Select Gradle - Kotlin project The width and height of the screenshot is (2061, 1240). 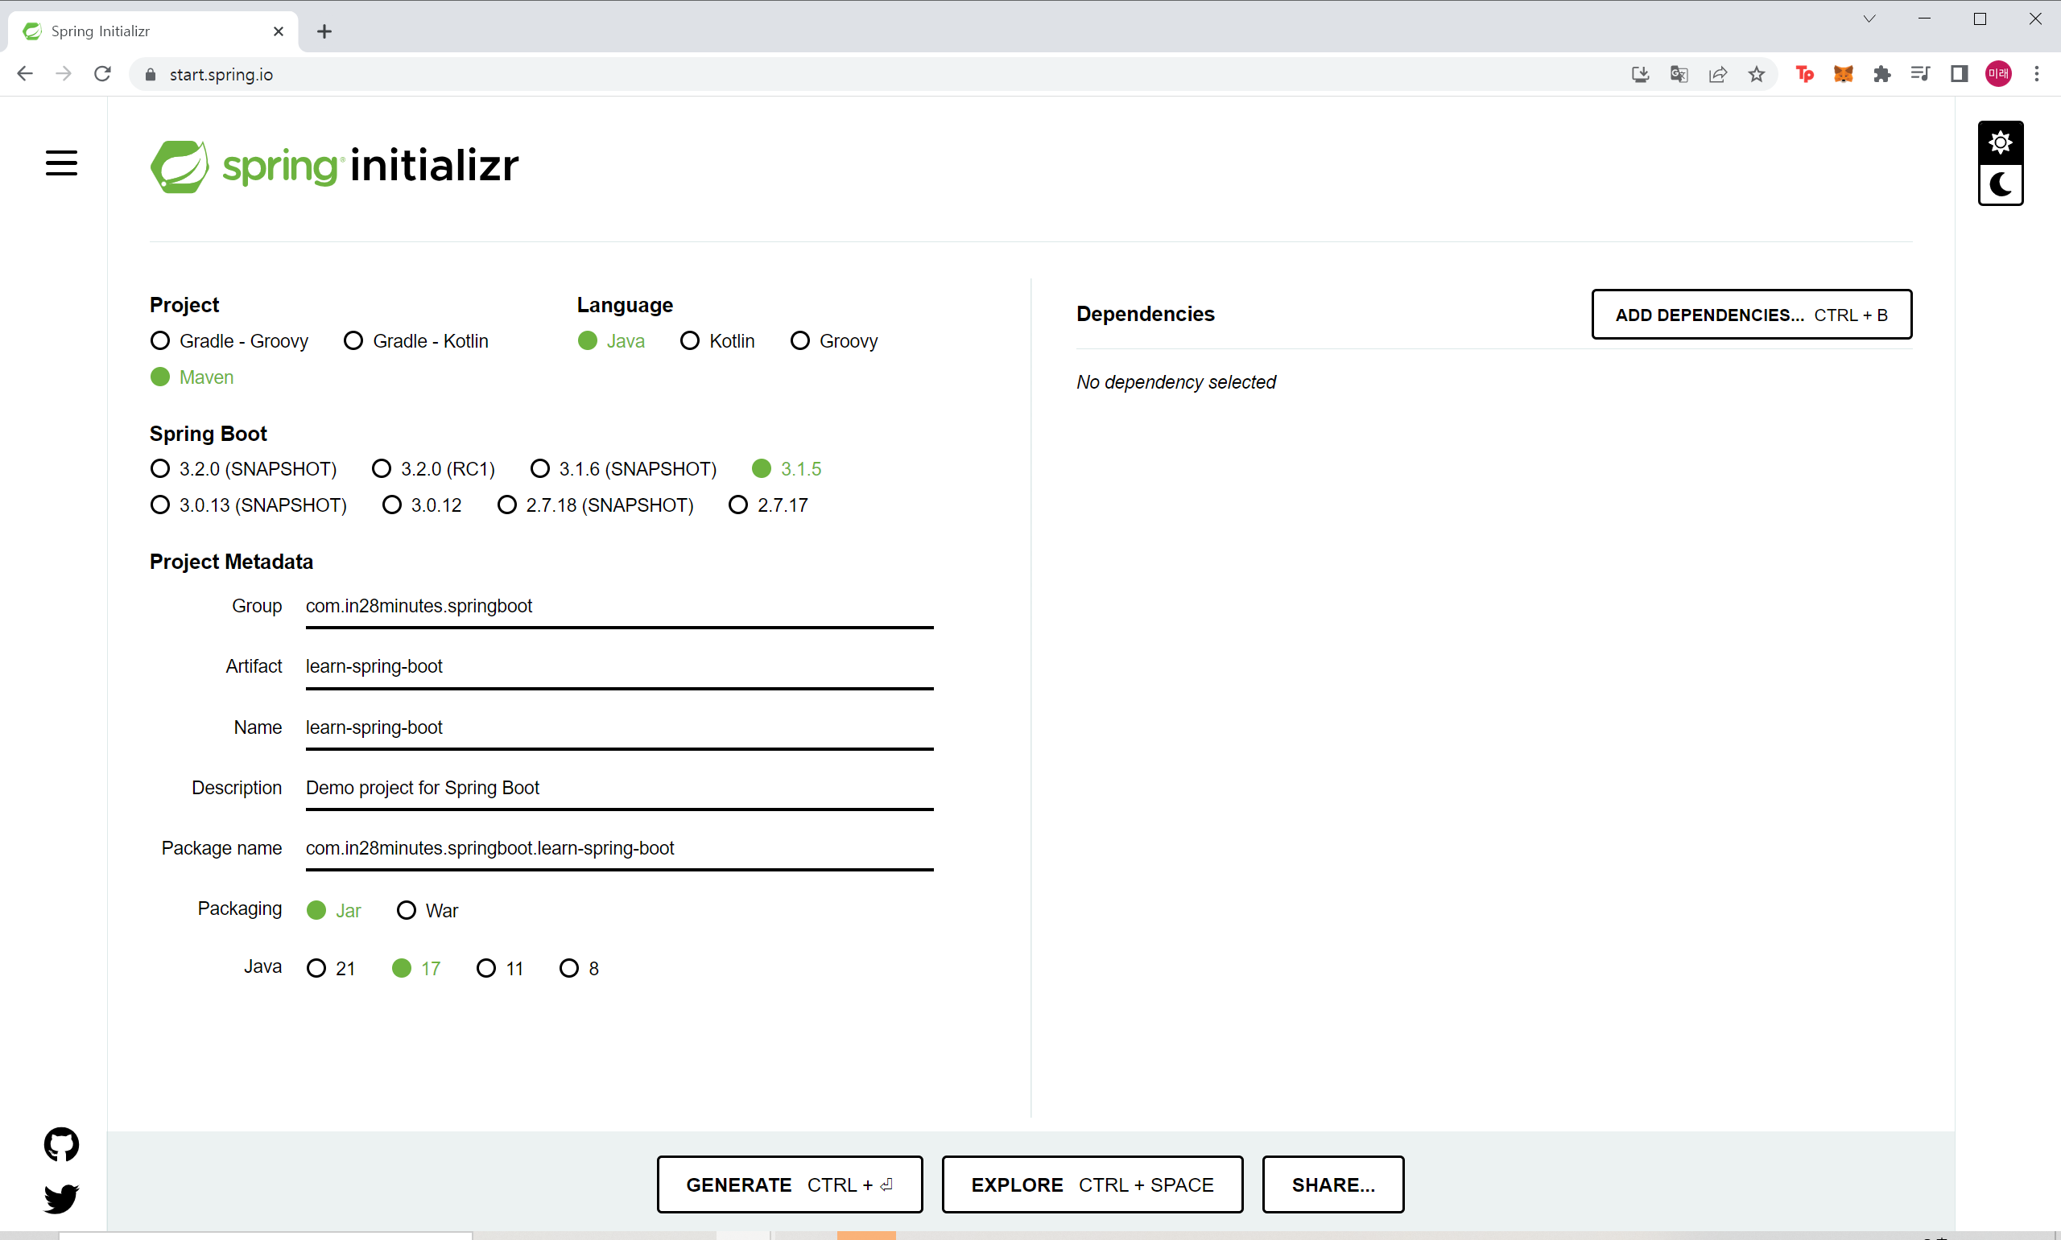pos(416,341)
